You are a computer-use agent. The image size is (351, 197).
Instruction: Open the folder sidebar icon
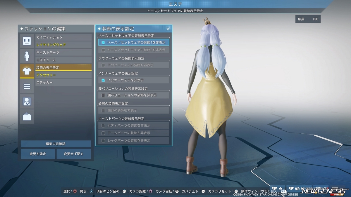click(27, 116)
